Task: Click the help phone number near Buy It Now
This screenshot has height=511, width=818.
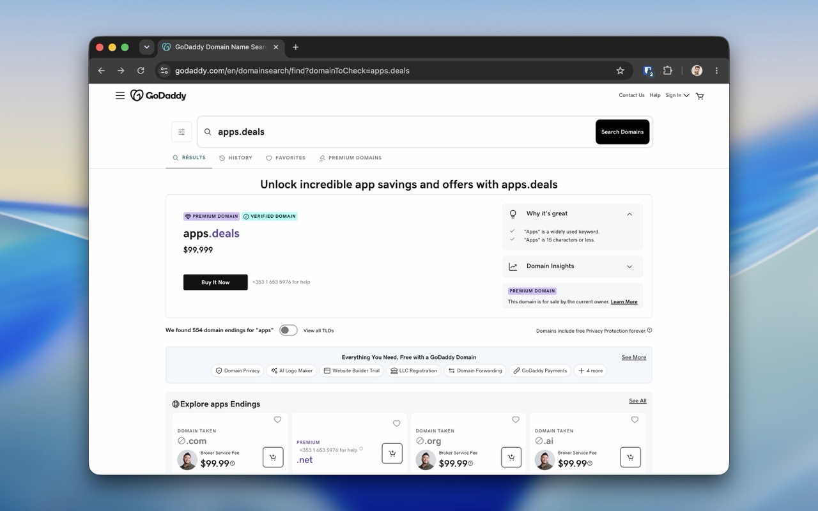Action: pyautogui.click(x=281, y=282)
